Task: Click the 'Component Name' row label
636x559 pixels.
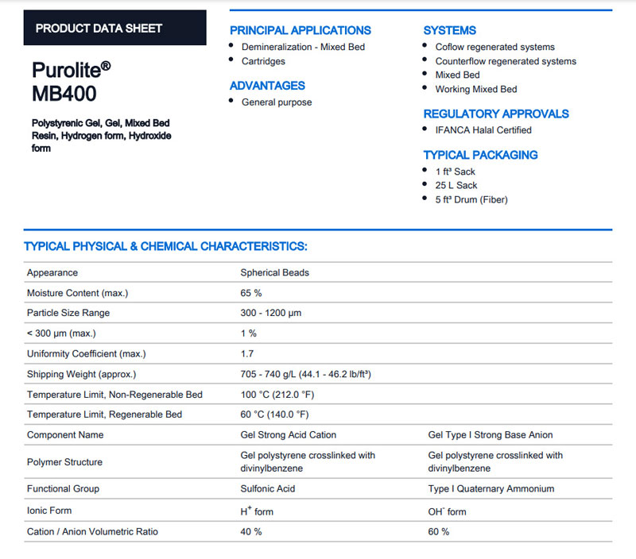Action: 65,434
